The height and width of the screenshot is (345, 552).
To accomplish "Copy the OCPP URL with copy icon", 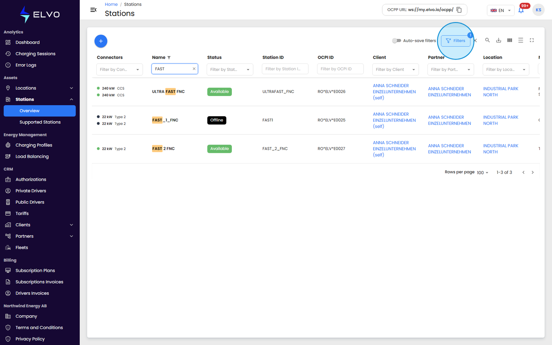I will pyautogui.click(x=459, y=10).
